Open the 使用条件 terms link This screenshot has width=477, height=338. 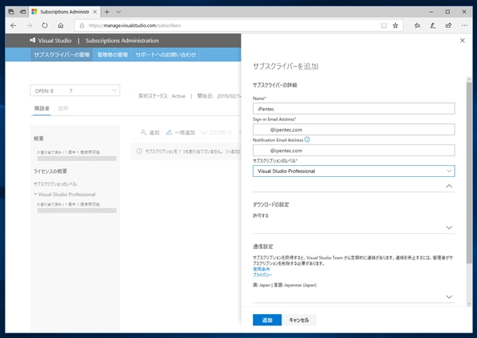(x=262, y=269)
